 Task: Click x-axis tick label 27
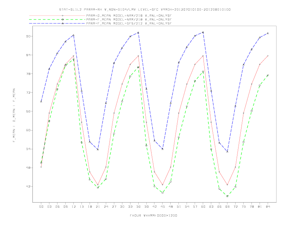pos(114,207)
